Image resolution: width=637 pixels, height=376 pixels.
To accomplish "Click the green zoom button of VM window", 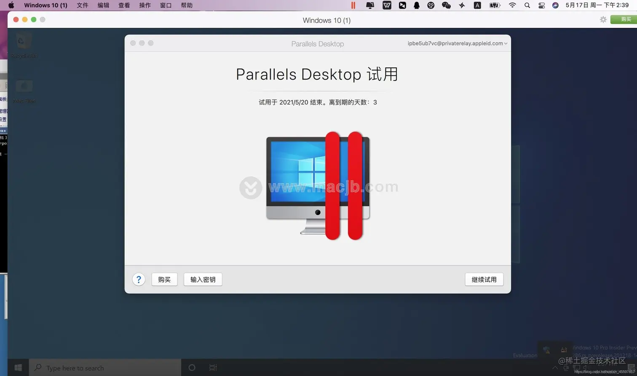I will (34, 19).
